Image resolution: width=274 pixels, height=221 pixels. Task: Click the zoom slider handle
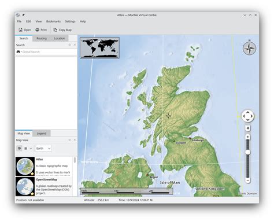pos(248,152)
